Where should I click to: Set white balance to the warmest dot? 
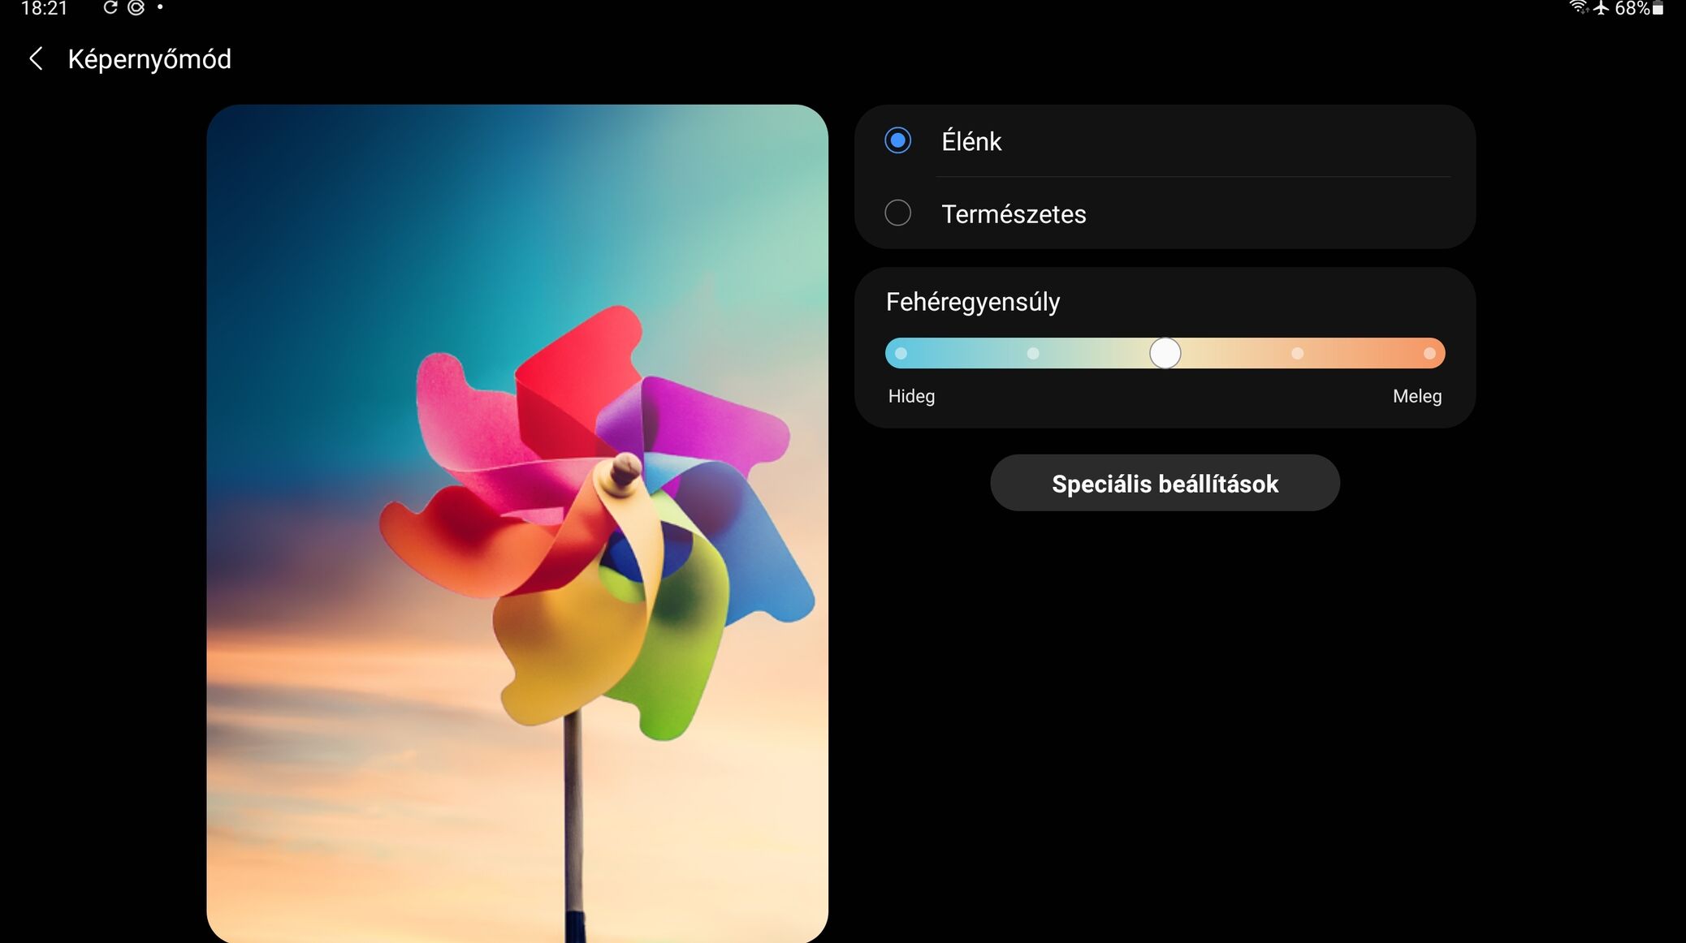[x=1429, y=353]
